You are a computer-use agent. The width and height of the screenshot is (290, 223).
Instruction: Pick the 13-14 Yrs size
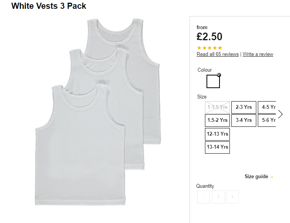[x=217, y=148]
